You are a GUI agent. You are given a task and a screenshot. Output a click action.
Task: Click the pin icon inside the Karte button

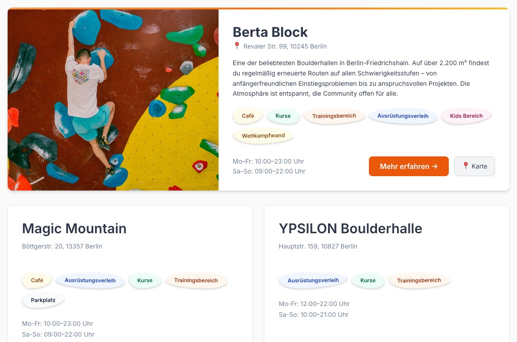[466, 166]
